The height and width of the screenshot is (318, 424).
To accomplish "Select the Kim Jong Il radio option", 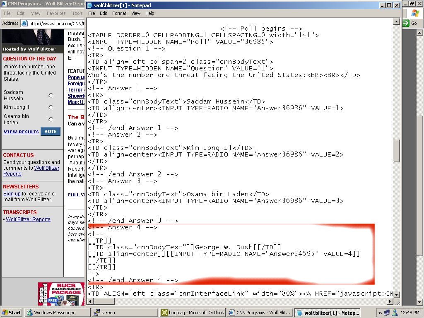I will 51,108.
